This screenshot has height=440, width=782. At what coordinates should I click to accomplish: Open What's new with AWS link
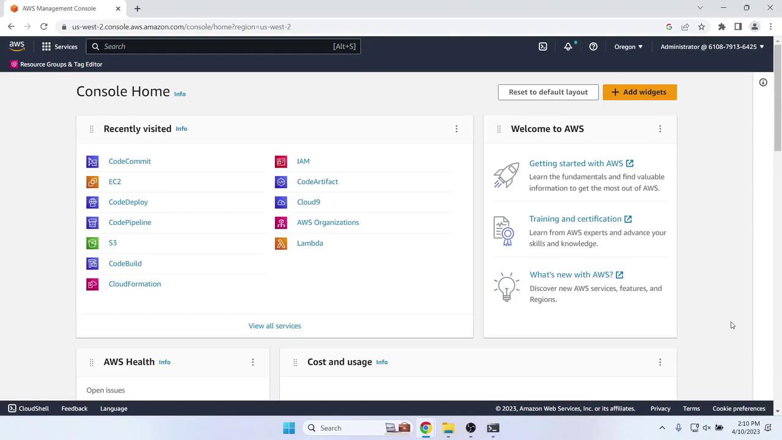click(576, 274)
